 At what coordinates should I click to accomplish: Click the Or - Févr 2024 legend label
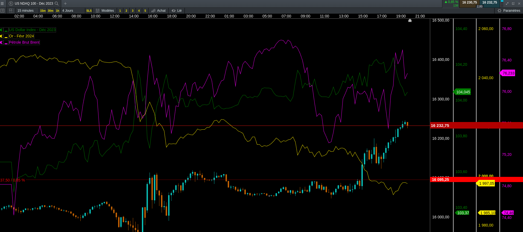point(22,36)
